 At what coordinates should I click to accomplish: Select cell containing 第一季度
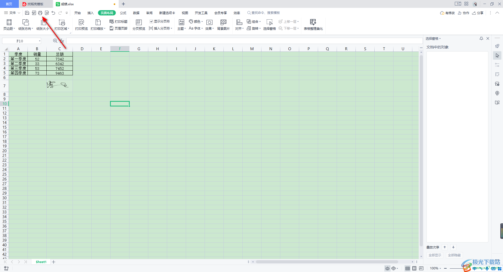18,59
